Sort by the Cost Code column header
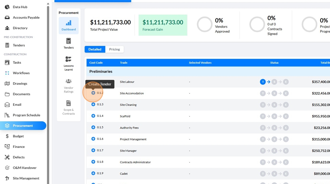The image size is (330, 184). tap(96, 63)
